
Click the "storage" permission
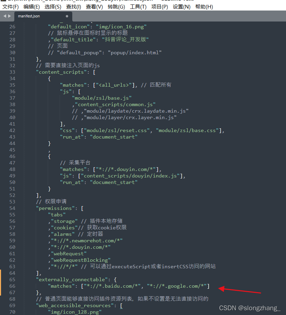tap(64, 221)
